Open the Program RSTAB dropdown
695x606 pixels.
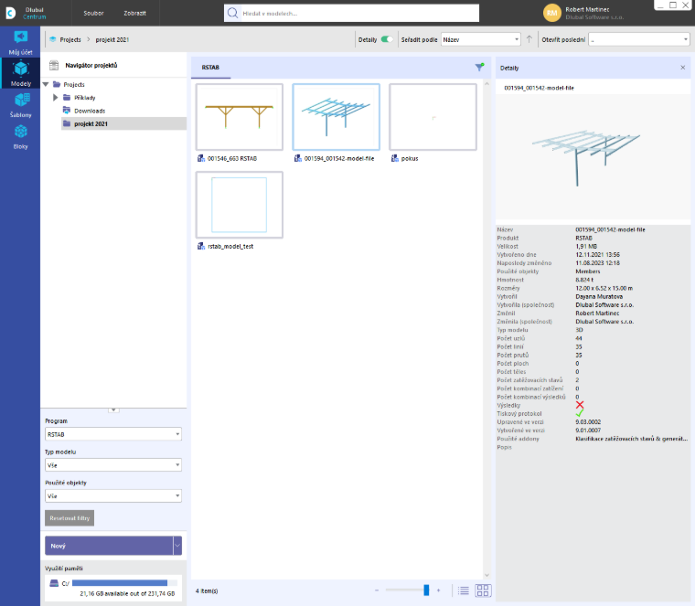(x=113, y=434)
